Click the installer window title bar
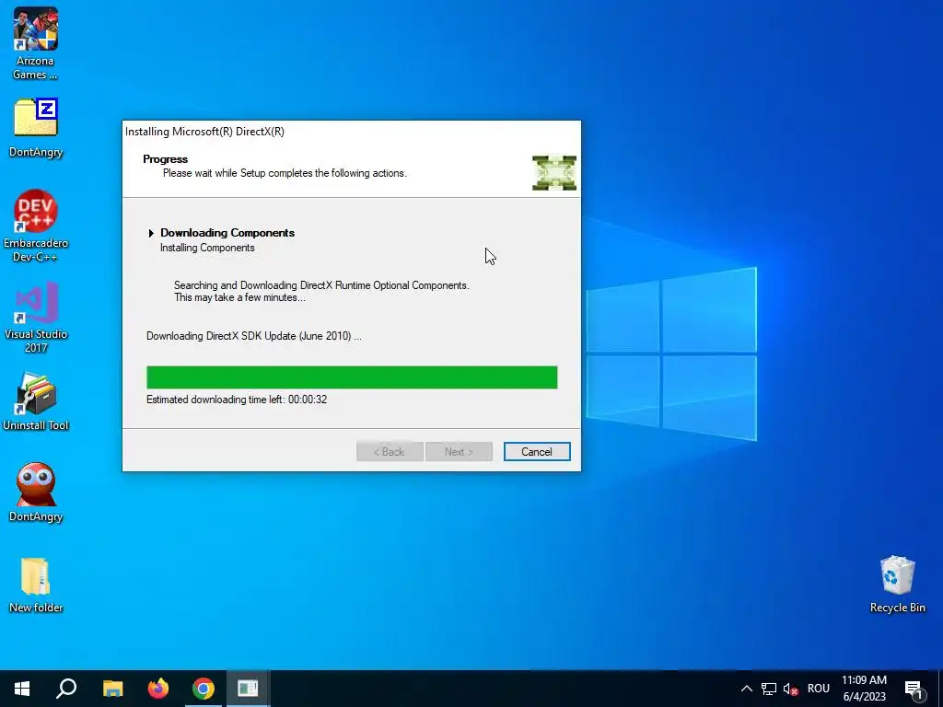This screenshot has height=707, width=943. tap(352, 132)
